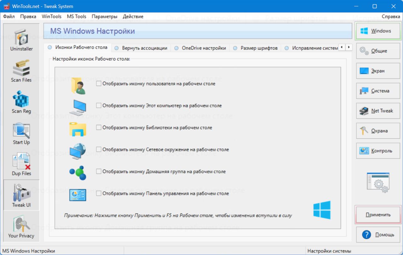The image size is (403, 255).
Task: Select the Tweak UI tool icon
Action: pos(21,194)
